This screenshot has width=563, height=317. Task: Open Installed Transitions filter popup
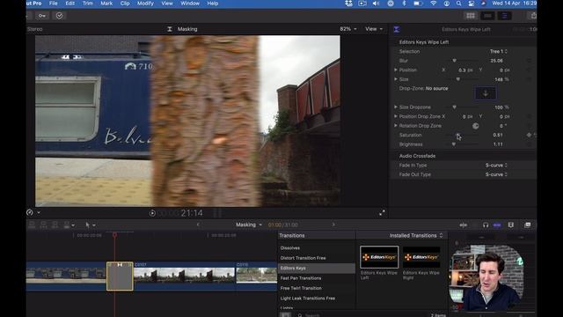pos(416,236)
